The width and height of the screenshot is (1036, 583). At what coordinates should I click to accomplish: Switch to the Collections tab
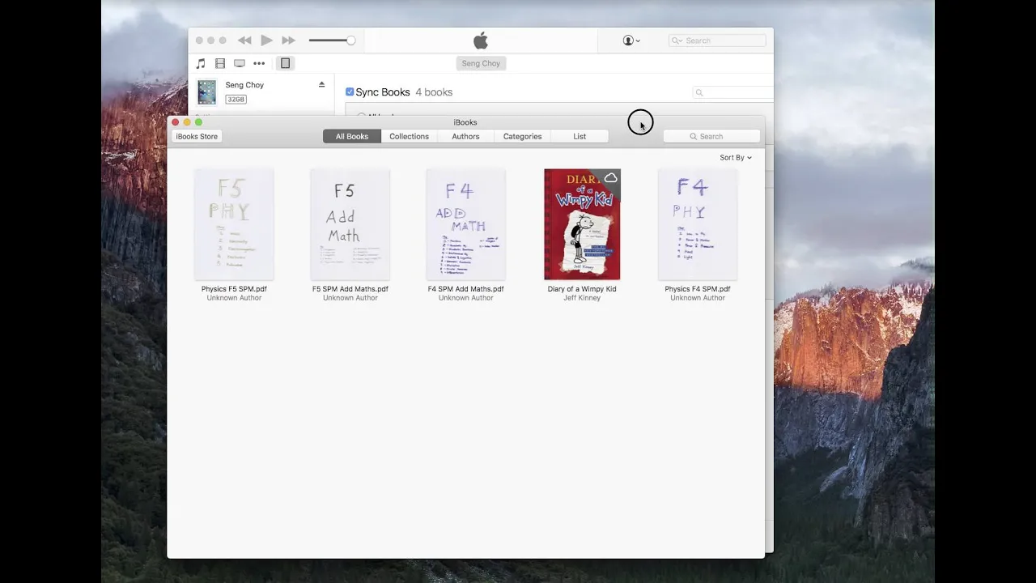(x=409, y=136)
